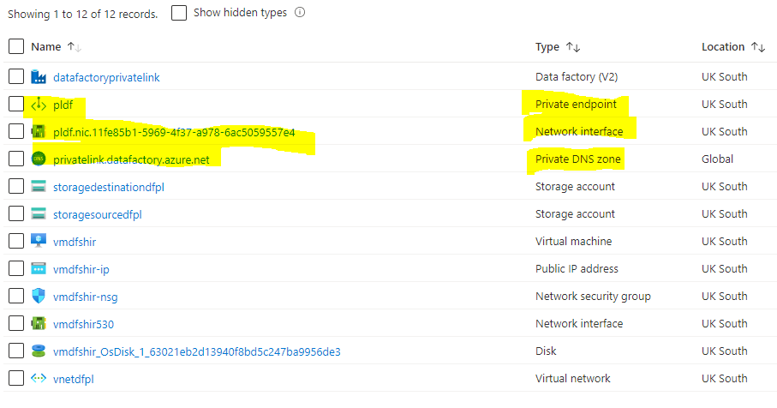
Task: Open pldf.nic.11fe85b1 network interface link
Action: click(x=174, y=132)
